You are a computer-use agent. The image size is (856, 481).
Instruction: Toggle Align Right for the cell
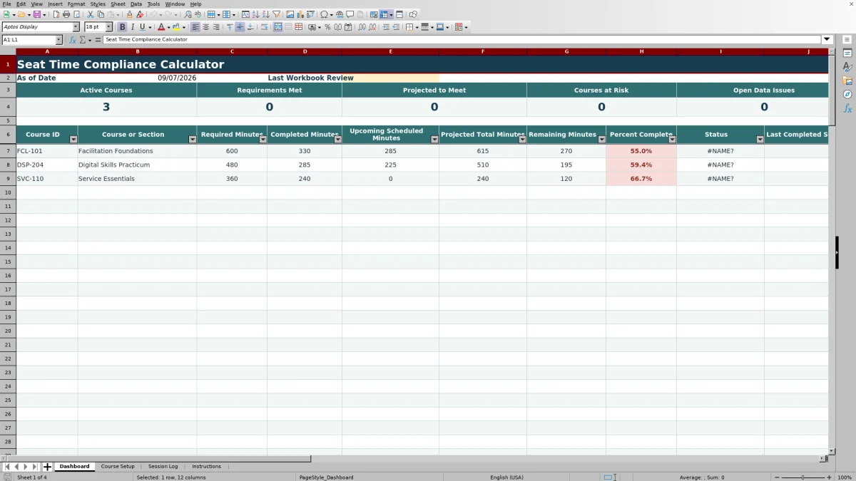pos(216,27)
